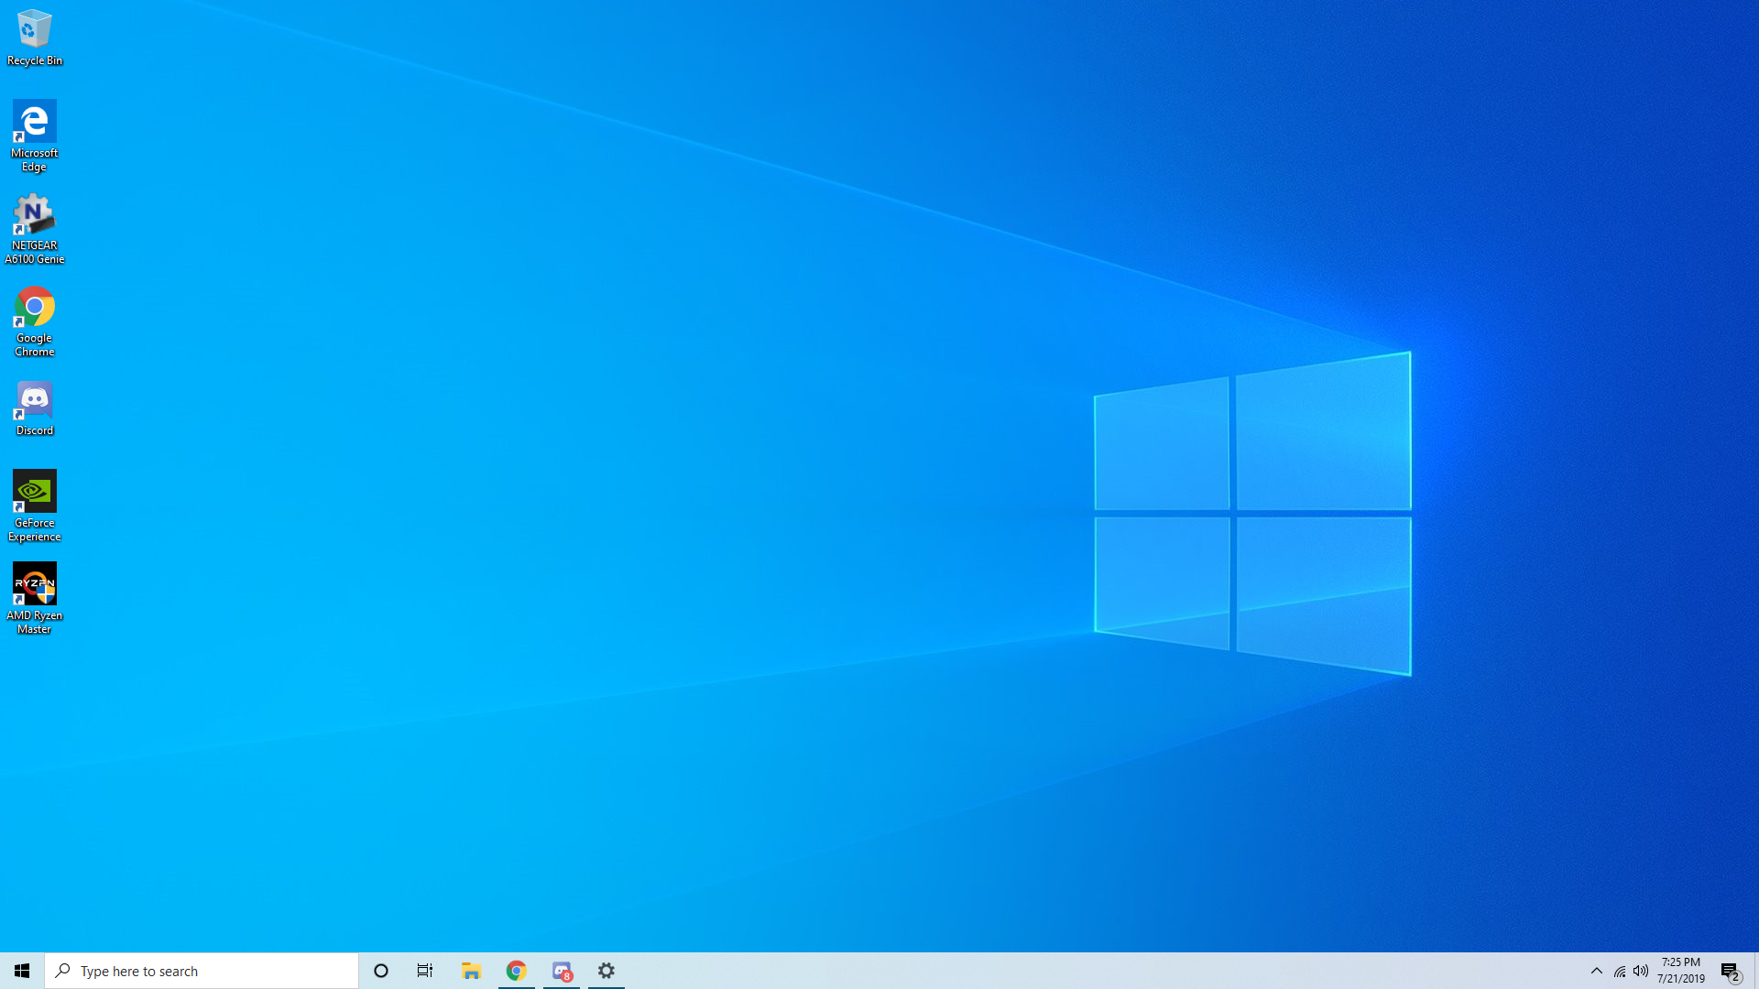
Task: Switch to Settings gear in the taskbar
Action: pos(606,971)
